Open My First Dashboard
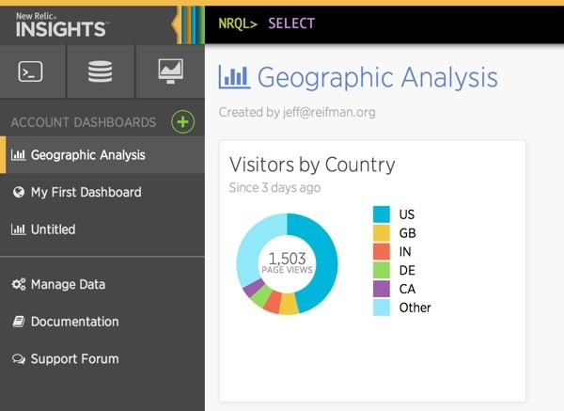The width and height of the screenshot is (564, 411). coord(102,192)
